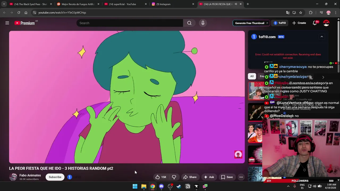This screenshot has height=191, width=340.
Task: Toggle microphone indicator in system tray
Action: point(295,186)
